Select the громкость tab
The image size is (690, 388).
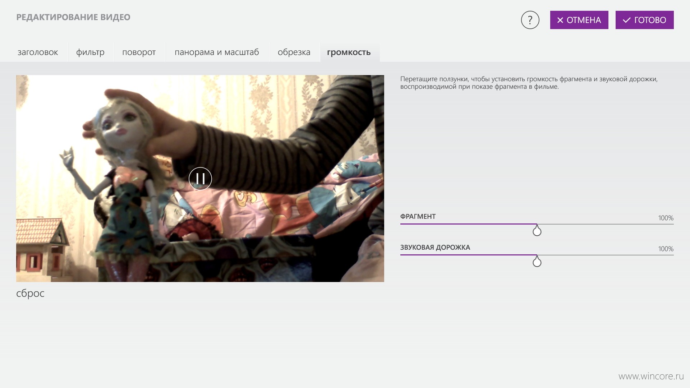(x=349, y=52)
